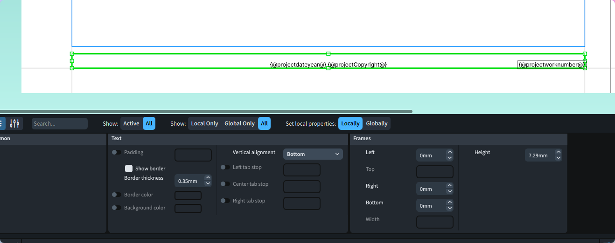Click the Border thickness 0.35mm field

point(189,181)
